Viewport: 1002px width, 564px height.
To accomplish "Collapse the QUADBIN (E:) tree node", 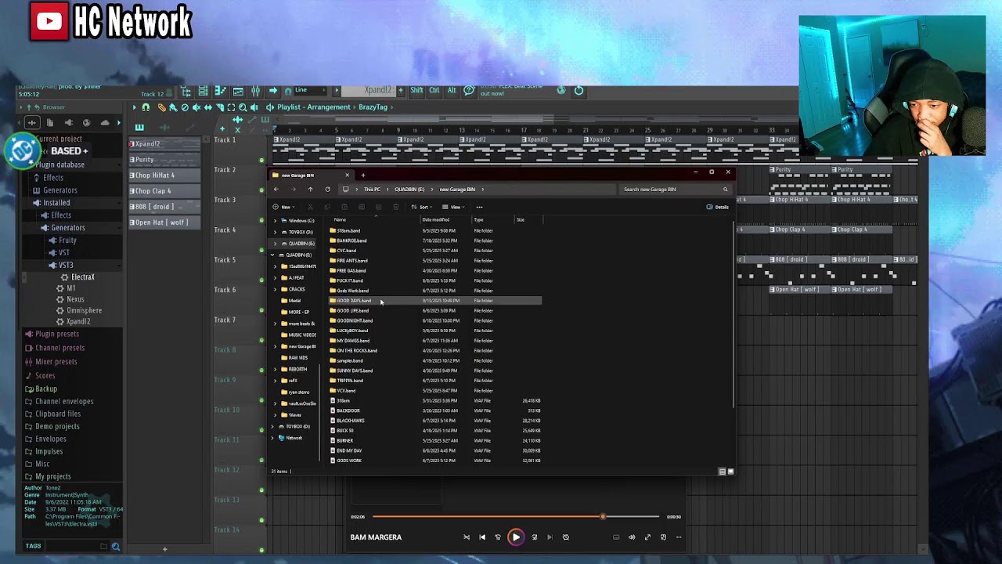I will (272, 255).
